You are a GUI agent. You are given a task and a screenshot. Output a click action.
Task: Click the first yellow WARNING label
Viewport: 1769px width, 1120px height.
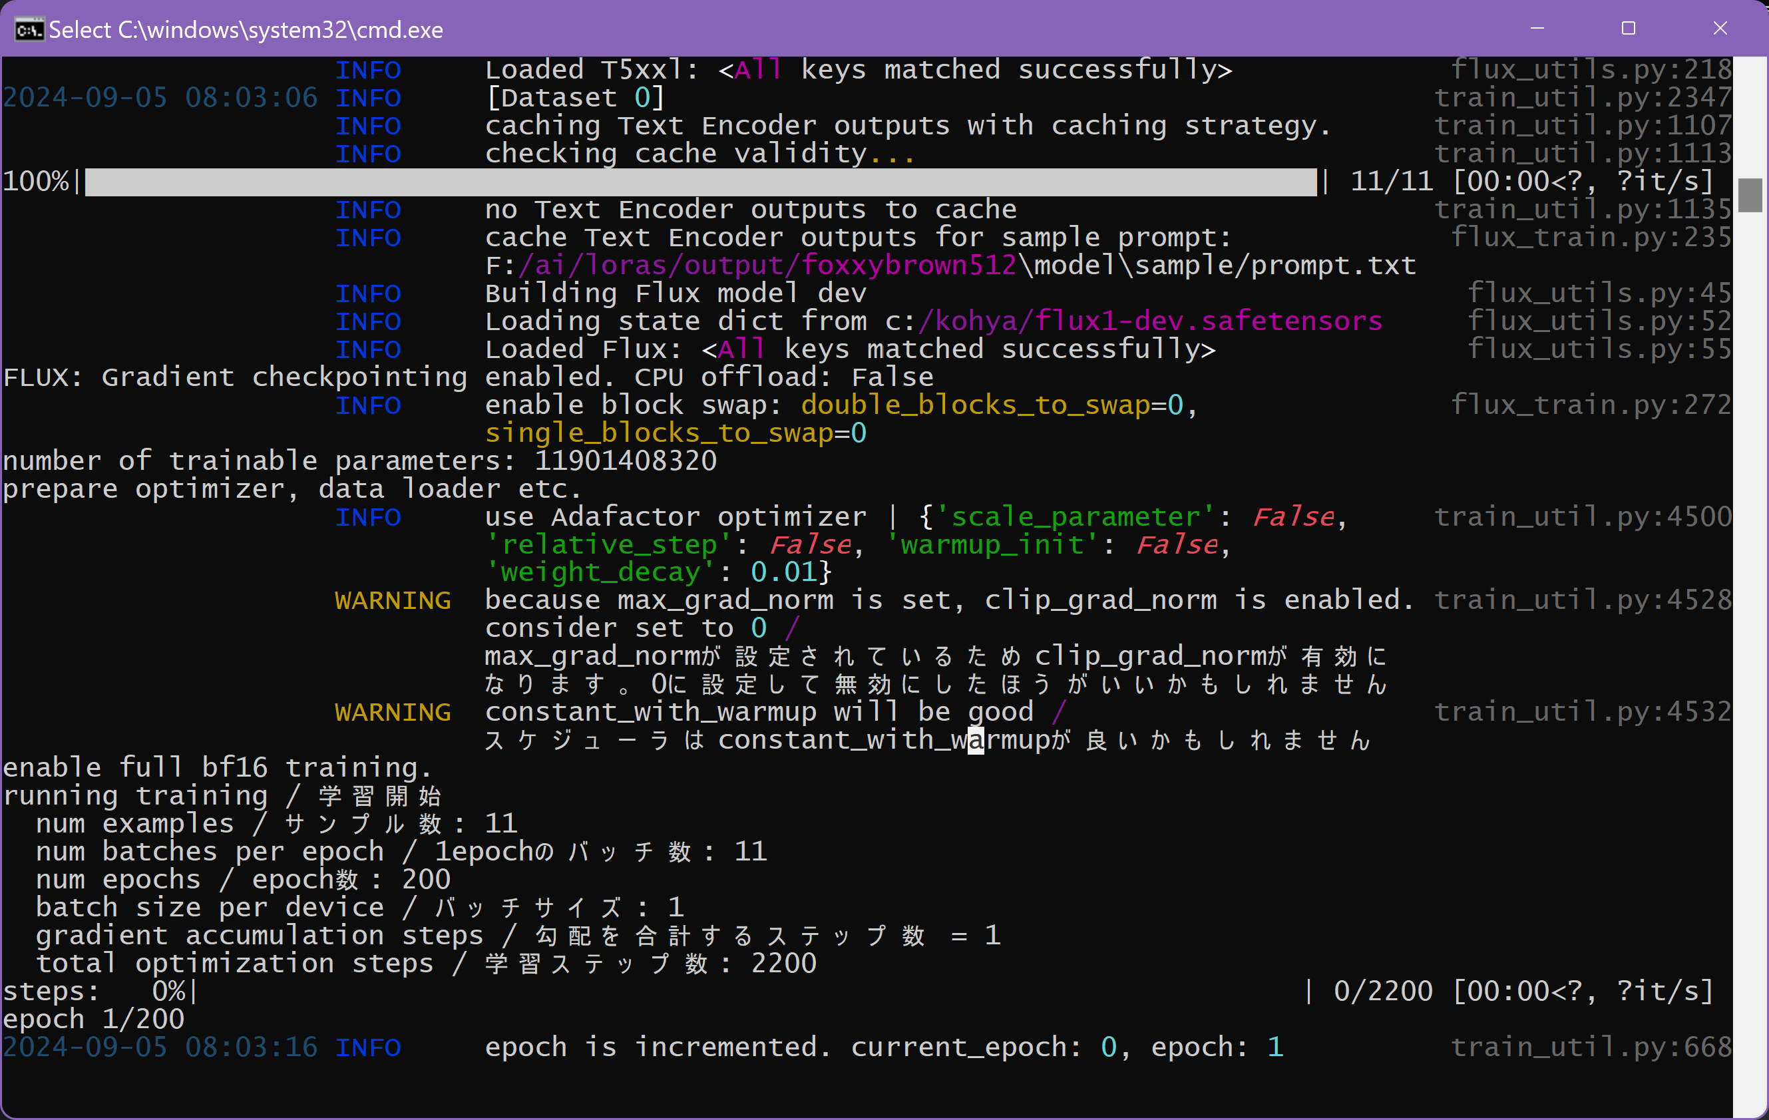392,601
